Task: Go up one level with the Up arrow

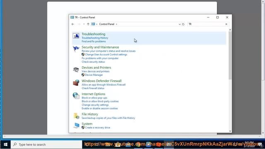Action: (88, 24)
